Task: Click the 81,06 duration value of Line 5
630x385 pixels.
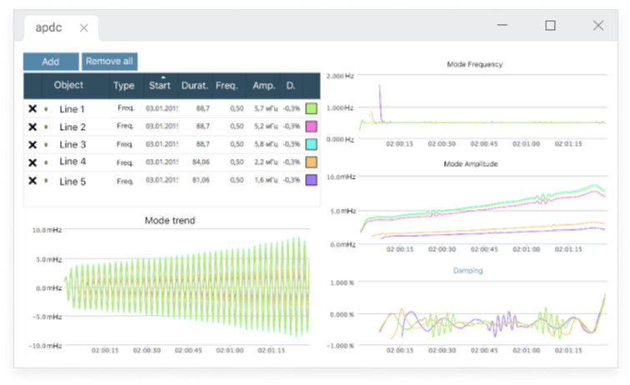Action: [x=201, y=180]
